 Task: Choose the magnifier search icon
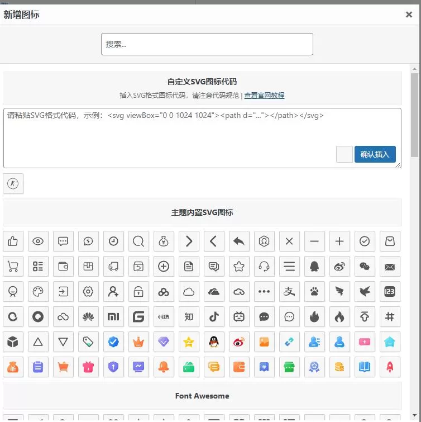pyautogui.click(x=138, y=241)
